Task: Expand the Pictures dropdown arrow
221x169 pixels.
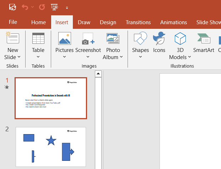Action: (x=64, y=57)
